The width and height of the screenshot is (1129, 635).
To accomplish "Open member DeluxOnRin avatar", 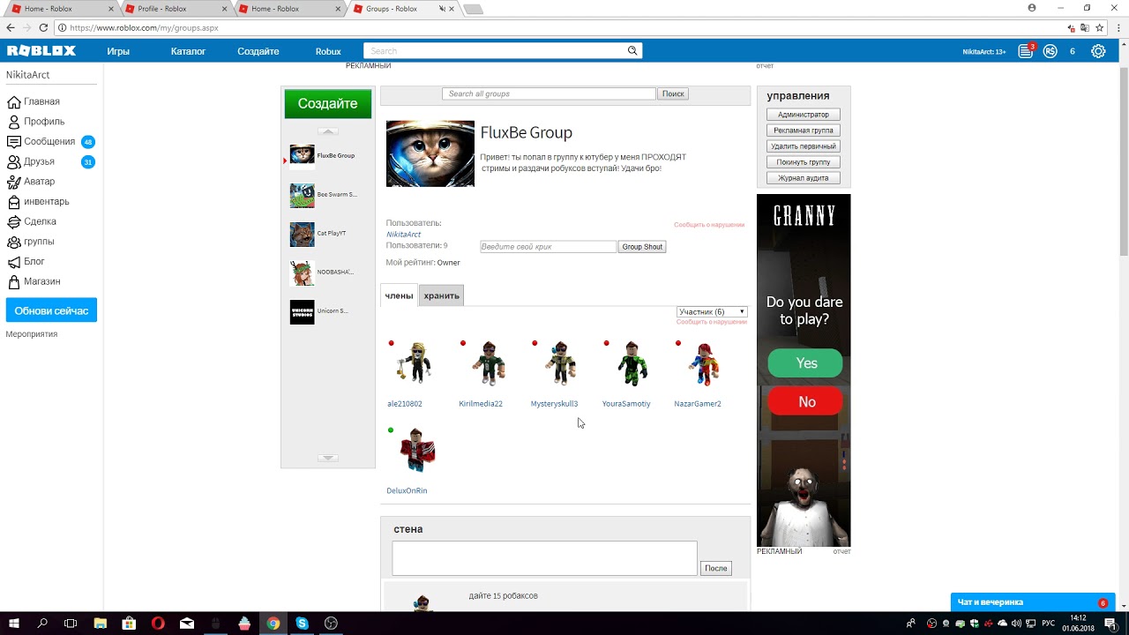I will pos(415,451).
